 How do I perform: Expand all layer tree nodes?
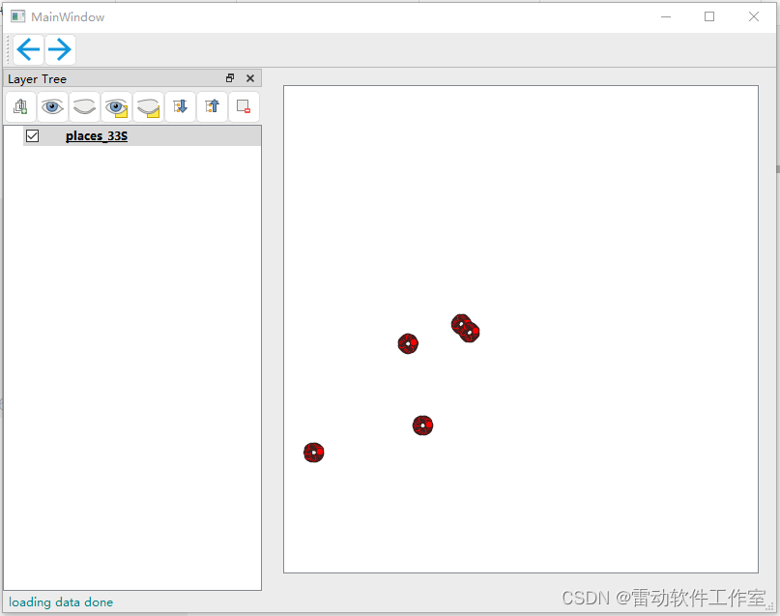(180, 106)
